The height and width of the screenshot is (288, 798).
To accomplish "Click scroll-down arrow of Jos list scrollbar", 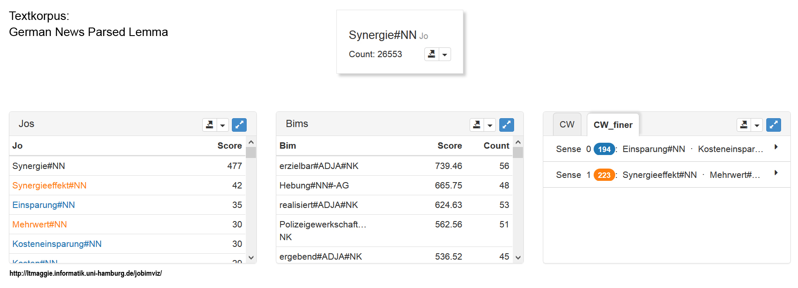I will [x=251, y=258].
